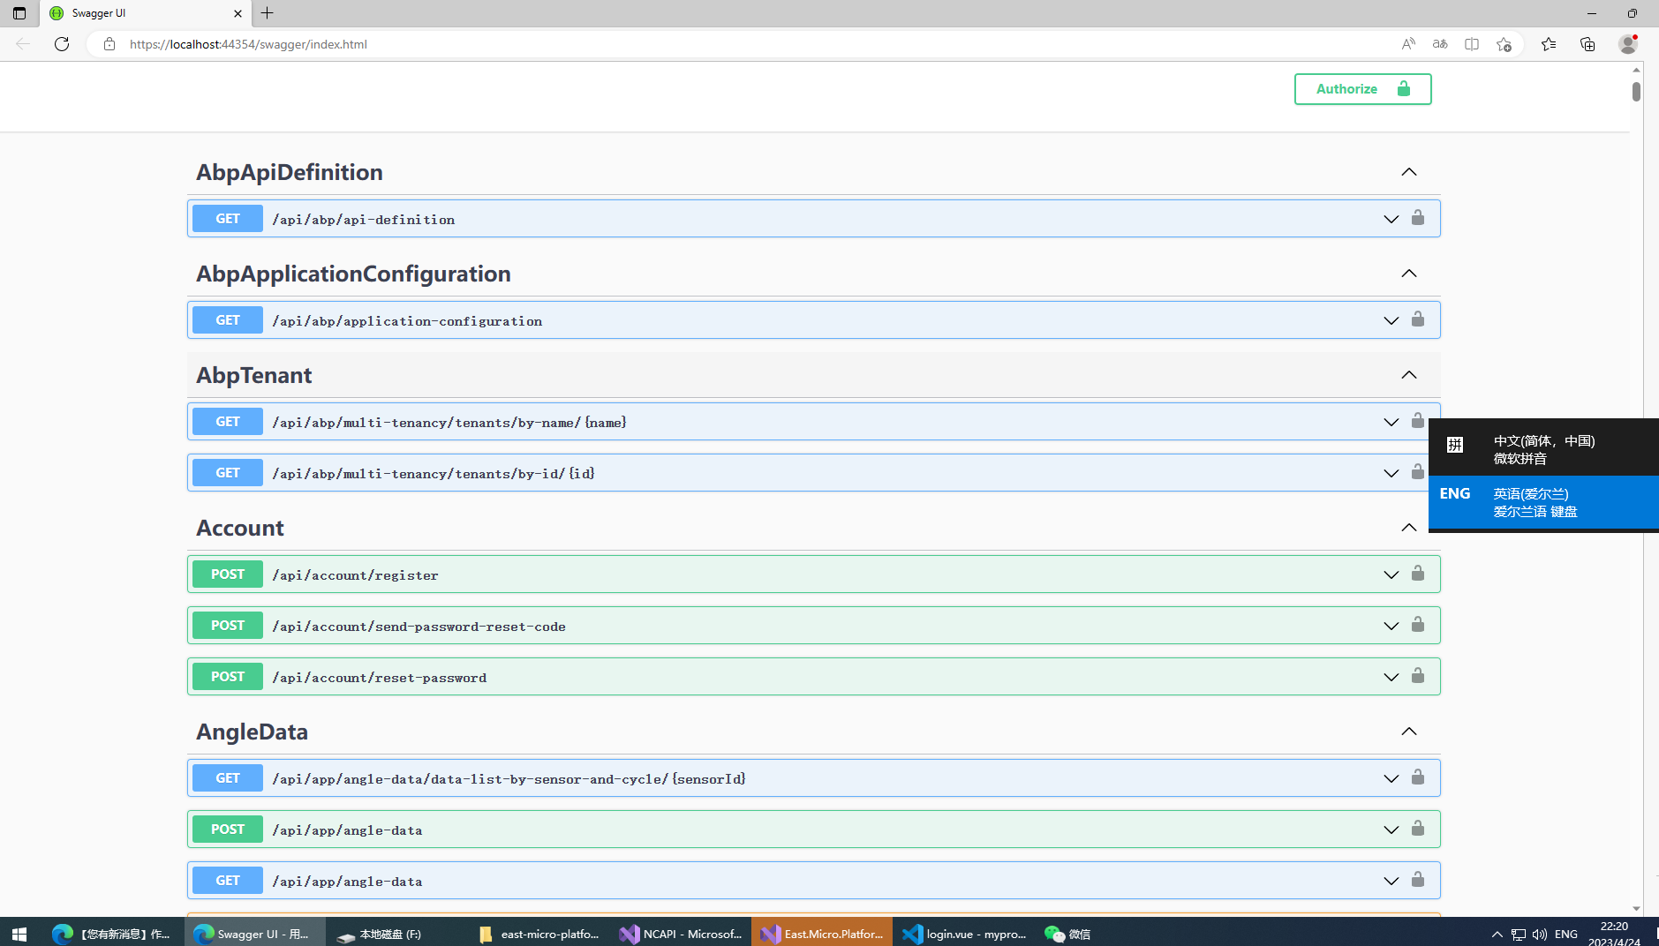View site information lock icon
This screenshot has width=1659, height=946.
(109, 44)
